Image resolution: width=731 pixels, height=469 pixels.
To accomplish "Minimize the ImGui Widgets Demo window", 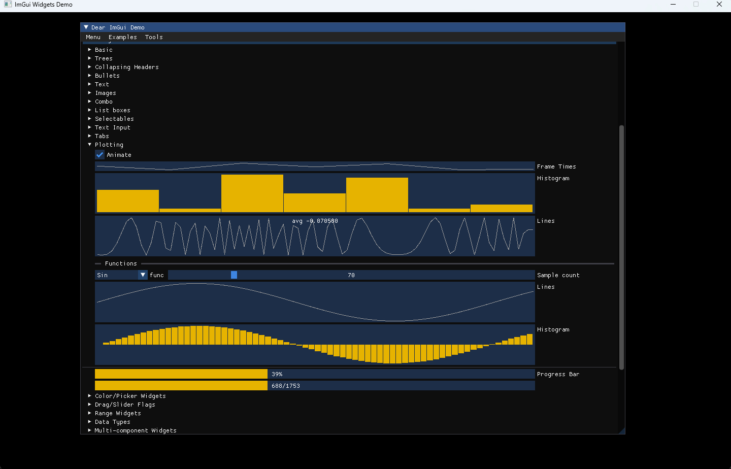I will click(673, 4).
